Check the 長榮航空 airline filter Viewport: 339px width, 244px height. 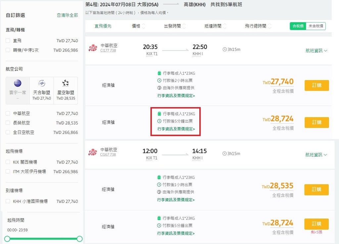coord(8,123)
